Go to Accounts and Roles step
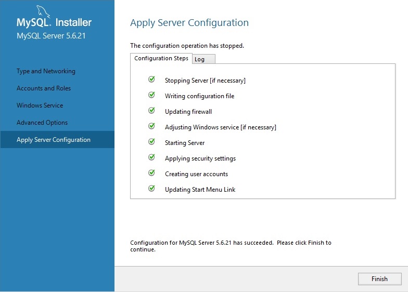This screenshot has width=408, height=292. click(44, 88)
